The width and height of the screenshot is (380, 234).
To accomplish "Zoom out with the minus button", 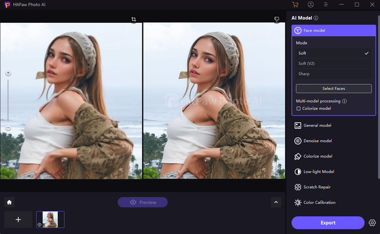I will [x=8, y=127].
